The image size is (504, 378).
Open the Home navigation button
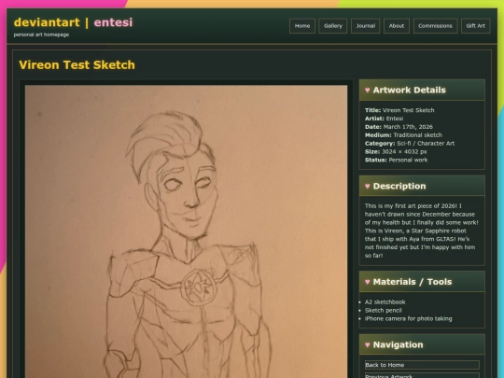pos(302,26)
